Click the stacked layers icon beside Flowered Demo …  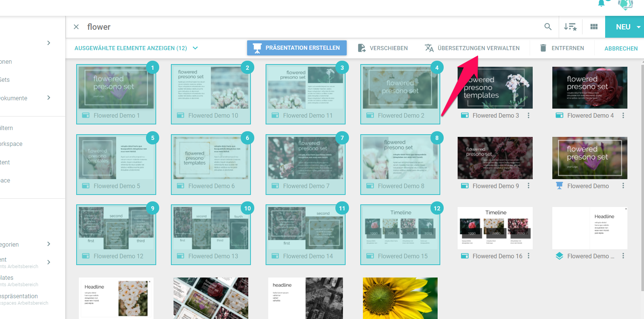coord(559,256)
